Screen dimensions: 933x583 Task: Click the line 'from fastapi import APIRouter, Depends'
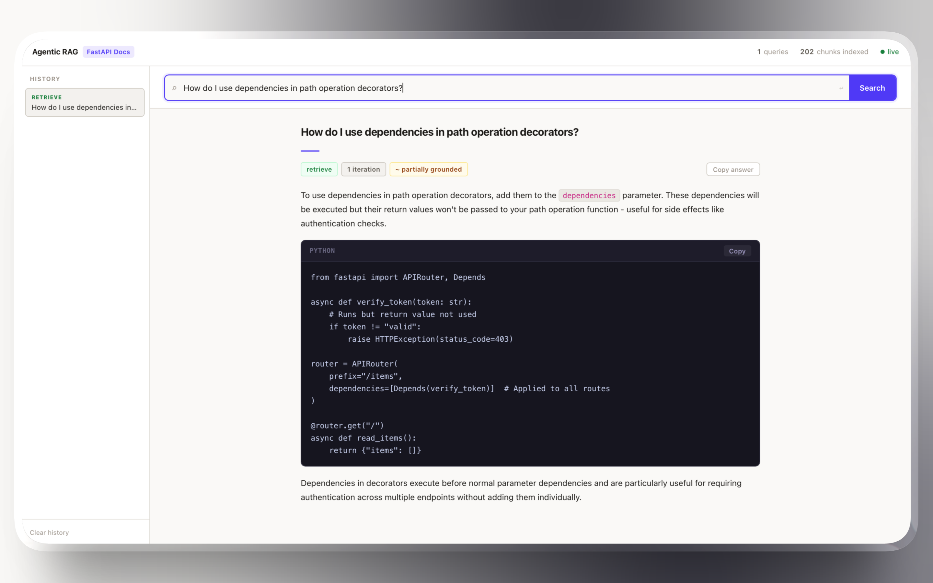click(398, 277)
